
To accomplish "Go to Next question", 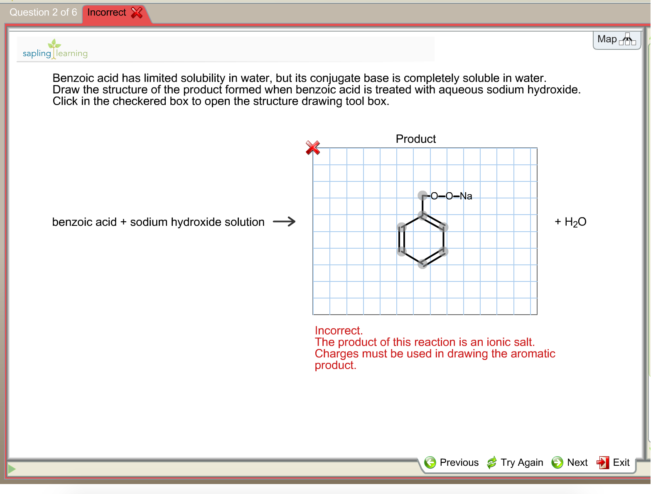I will click(x=569, y=462).
